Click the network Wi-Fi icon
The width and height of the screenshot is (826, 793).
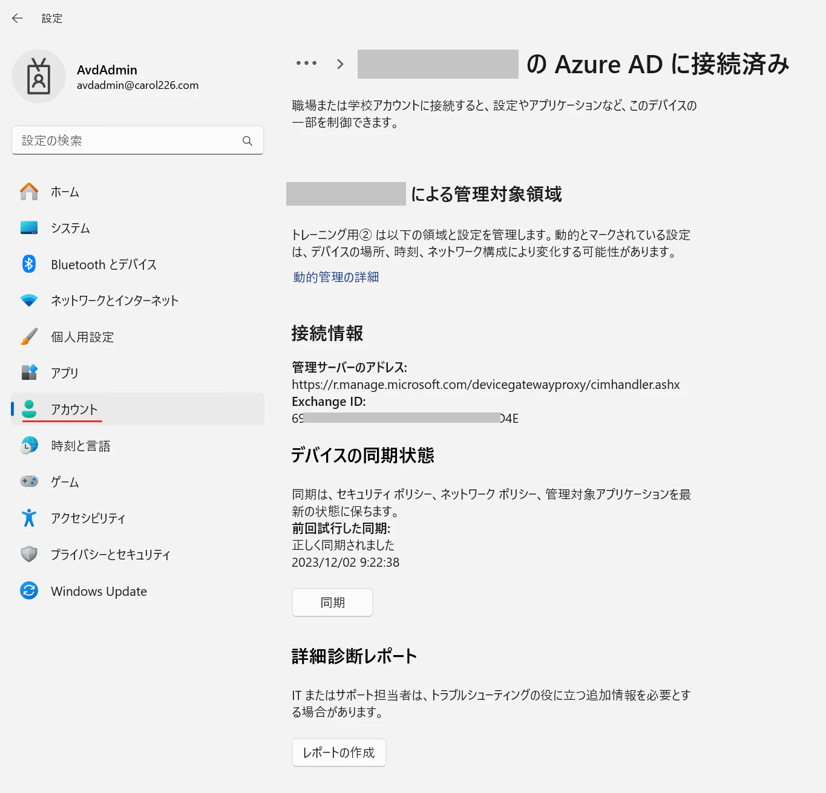pyautogui.click(x=29, y=301)
